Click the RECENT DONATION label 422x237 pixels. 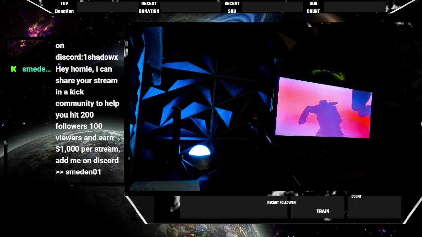tap(149, 7)
